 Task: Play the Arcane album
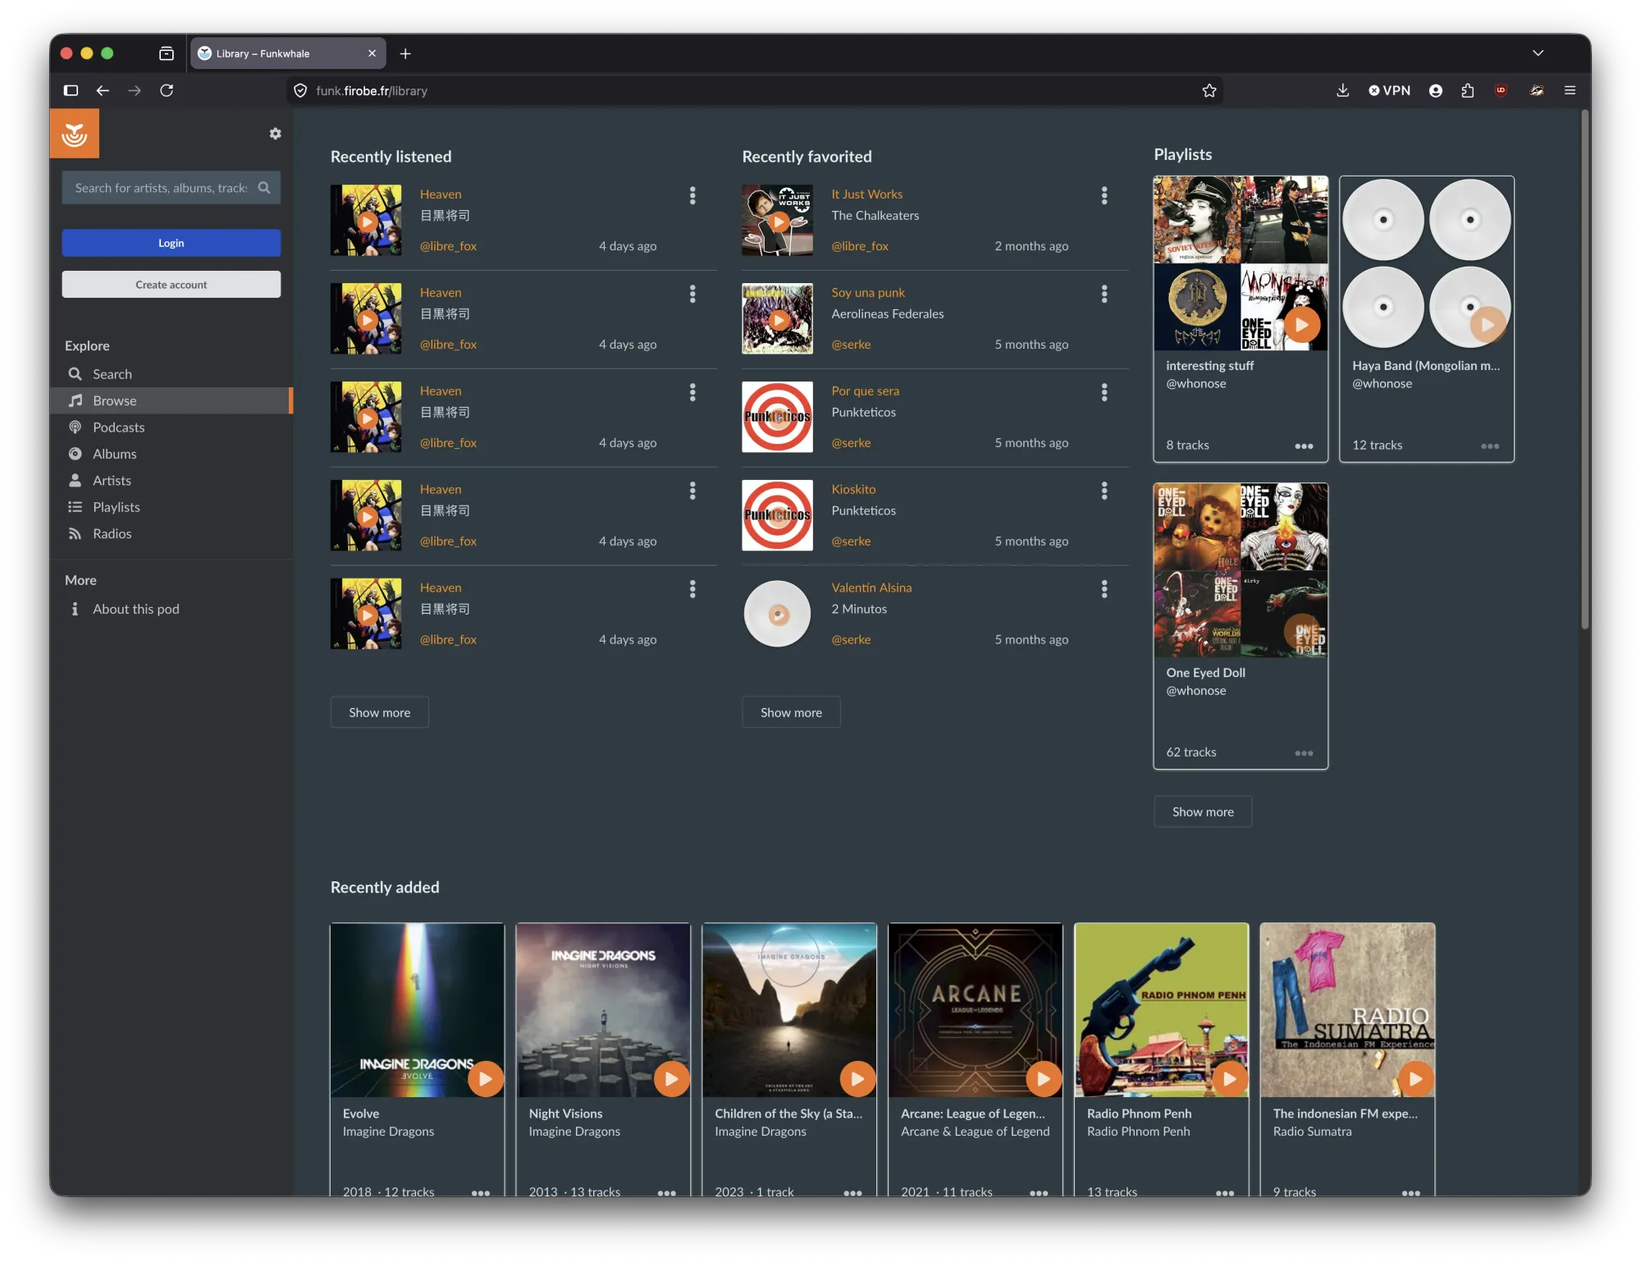[1044, 1079]
